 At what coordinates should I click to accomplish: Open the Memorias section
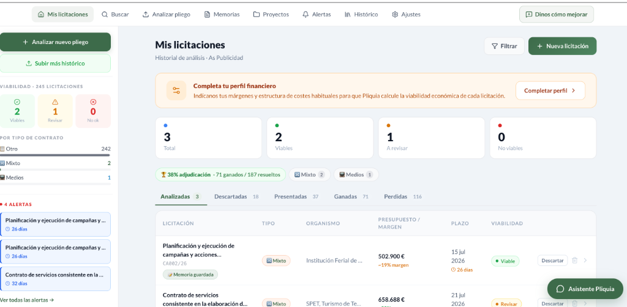click(x=222, y=15)
